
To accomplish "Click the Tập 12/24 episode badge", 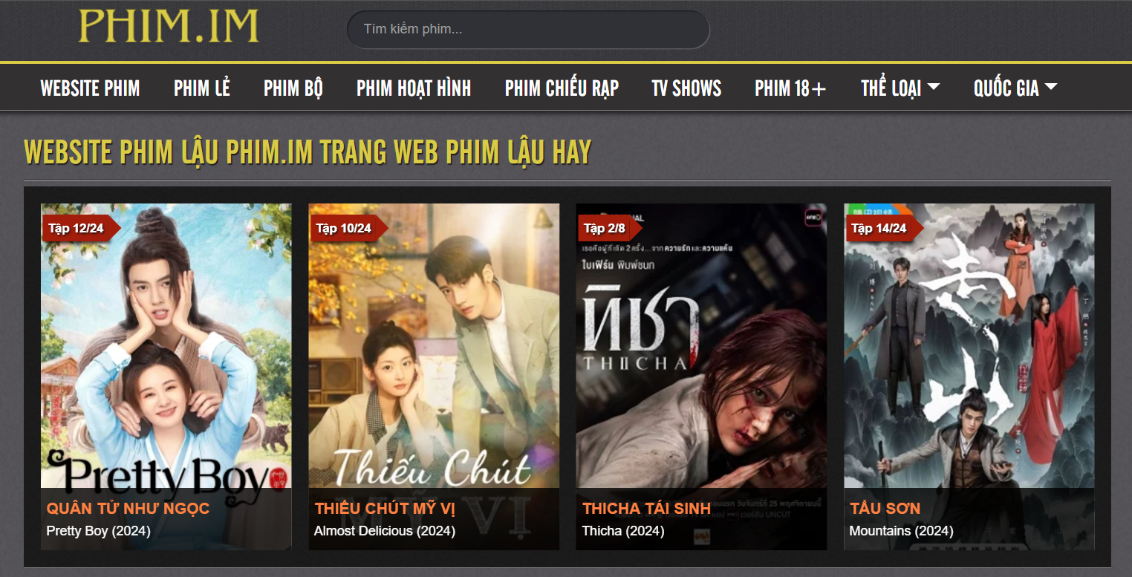I will coord(77,228).
